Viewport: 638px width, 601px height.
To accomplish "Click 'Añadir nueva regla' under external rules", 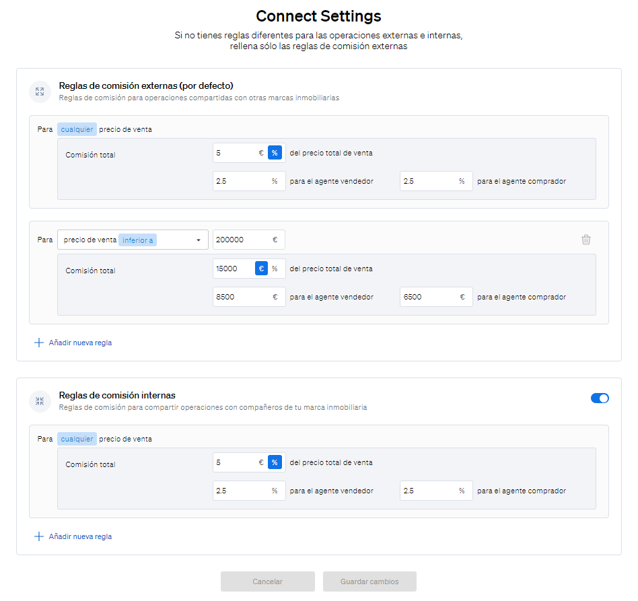I will [80, 343].
